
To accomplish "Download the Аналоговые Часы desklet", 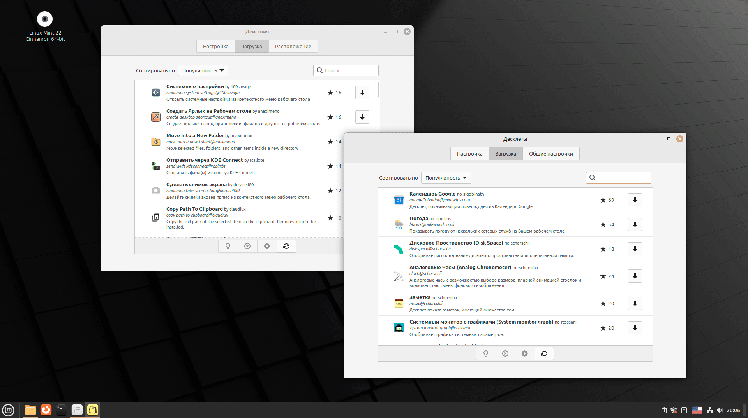I will 635,276.
